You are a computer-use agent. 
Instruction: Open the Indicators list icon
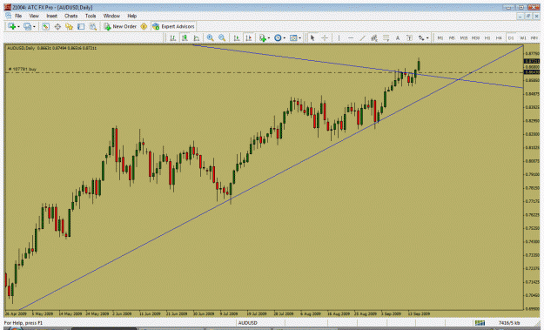pos(263,37)
